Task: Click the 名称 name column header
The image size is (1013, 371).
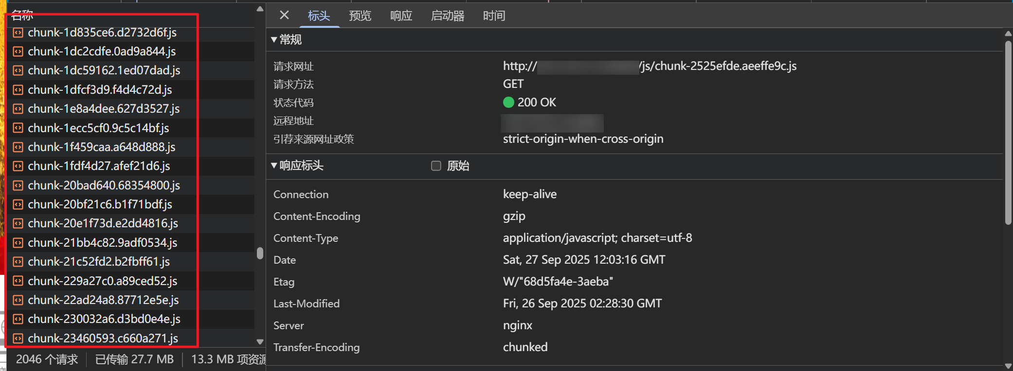Action: pos(22,16)
